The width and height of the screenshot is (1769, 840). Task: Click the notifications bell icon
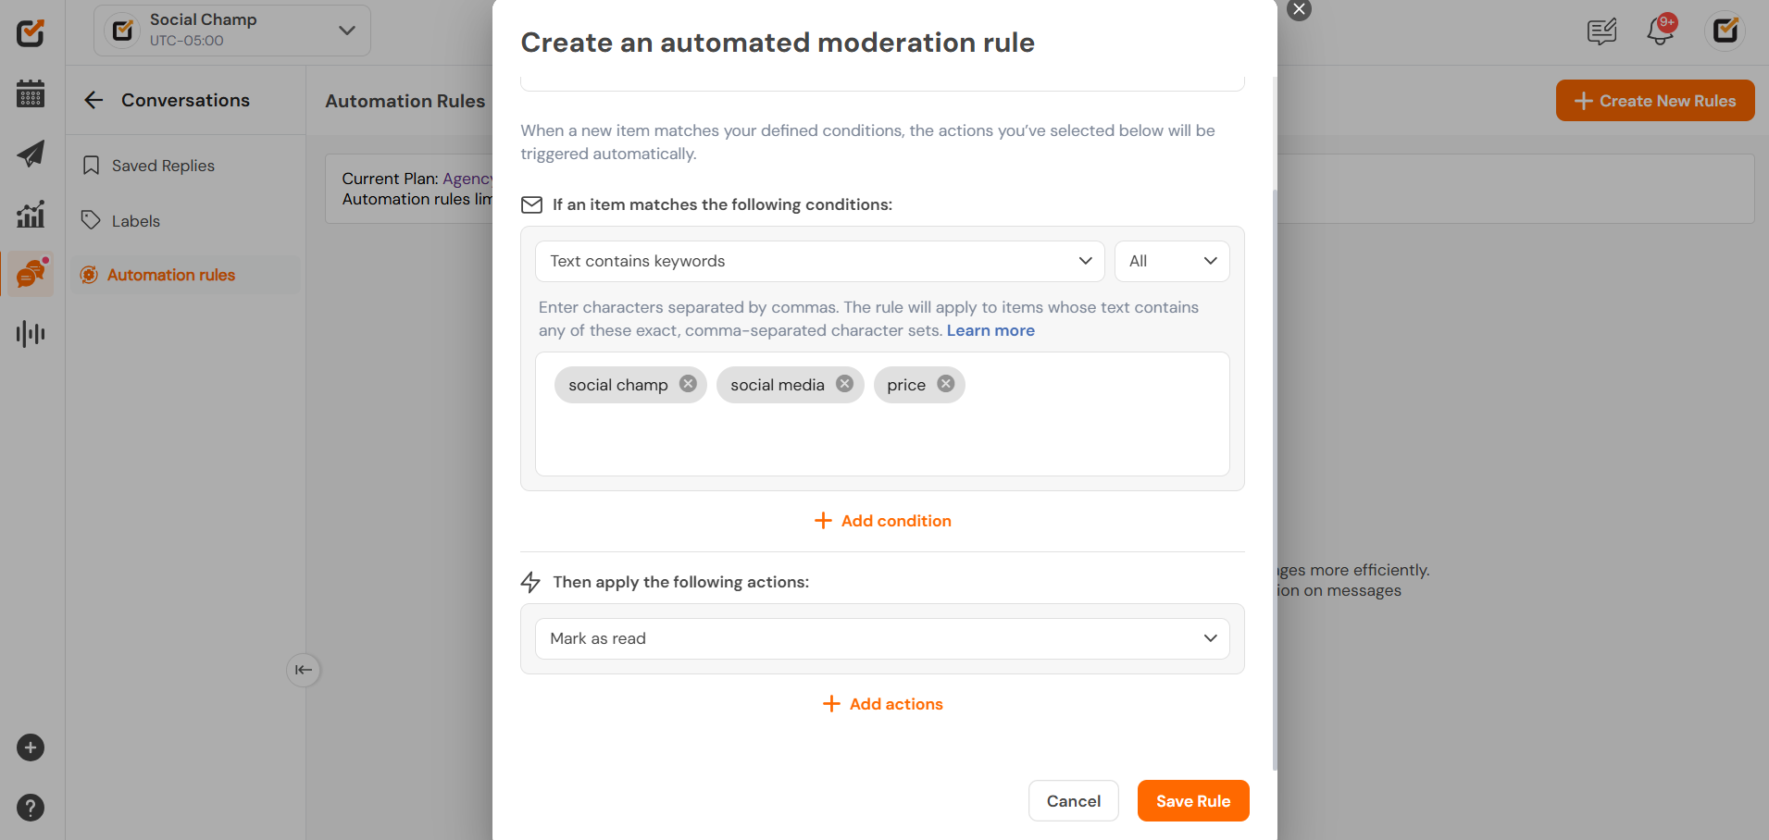tap(1661, 31)
